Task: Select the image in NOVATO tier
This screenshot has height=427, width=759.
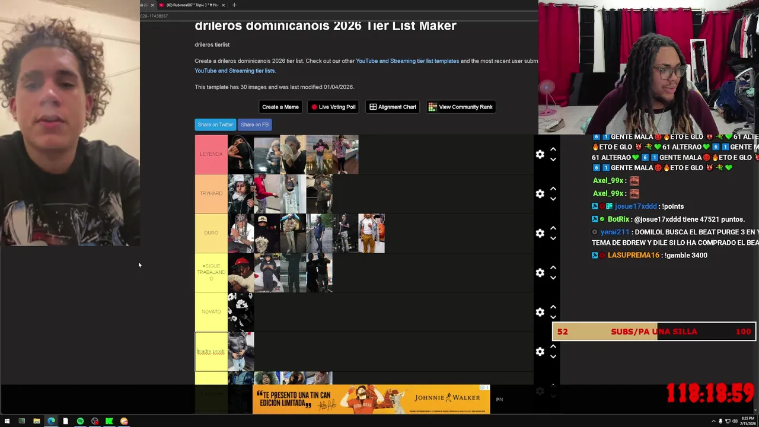Action: point(241,312)
